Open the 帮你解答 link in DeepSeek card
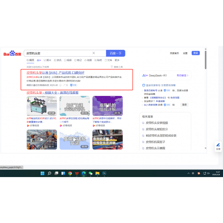This screenshot has width=223, height=223. tap(182, 75)
